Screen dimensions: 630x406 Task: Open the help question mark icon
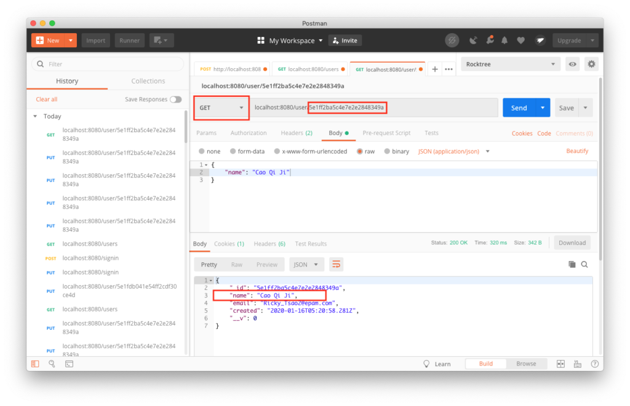click(x=595, y=364)
